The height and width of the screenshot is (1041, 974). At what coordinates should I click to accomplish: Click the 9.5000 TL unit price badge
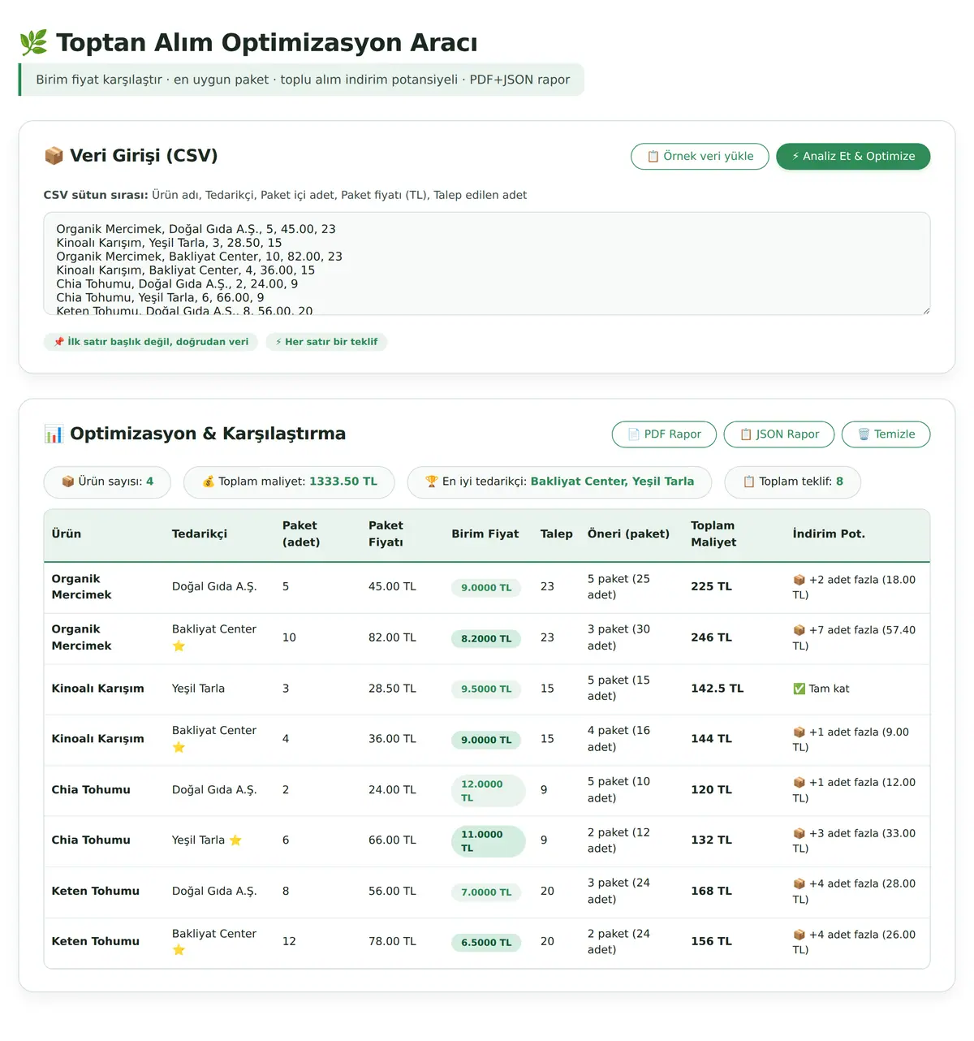click(x=486, y=689)
